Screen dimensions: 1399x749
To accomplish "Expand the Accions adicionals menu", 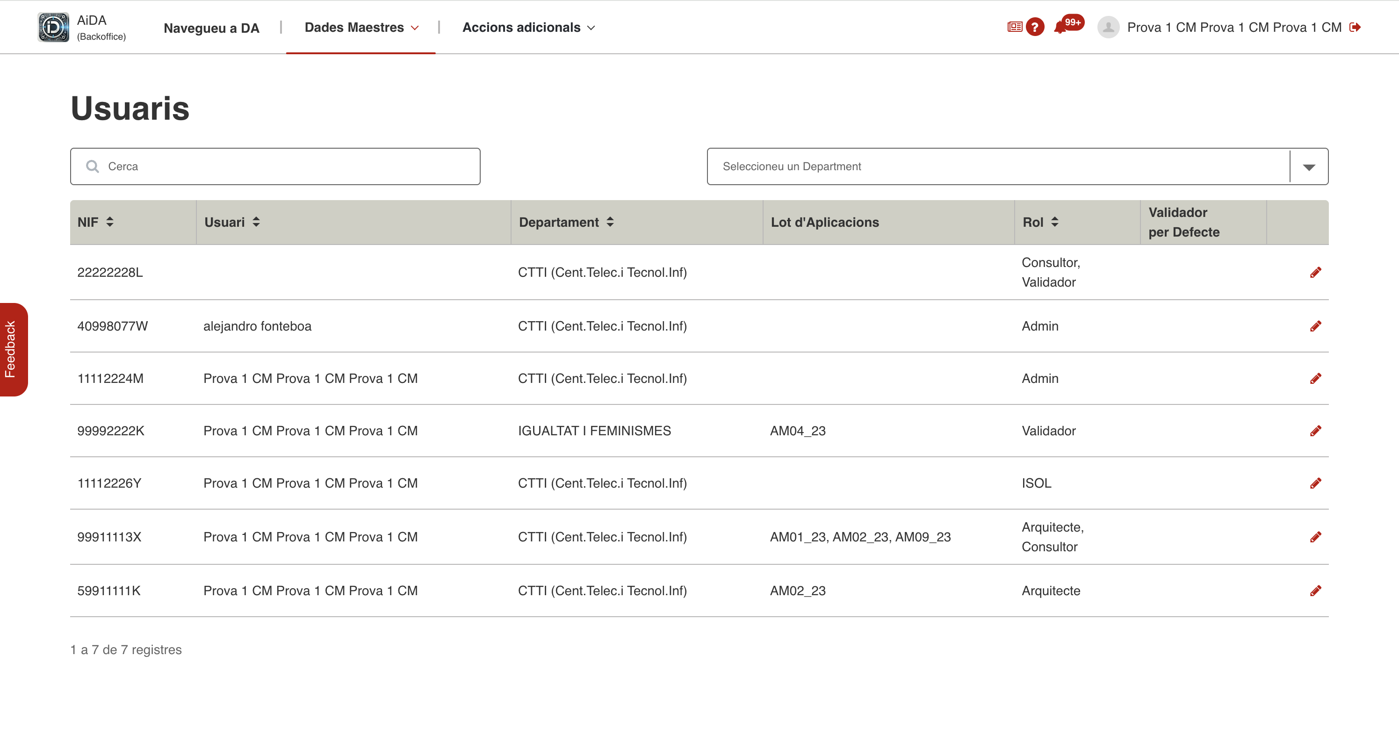I will pyautogui.click(x=528, y=27).
